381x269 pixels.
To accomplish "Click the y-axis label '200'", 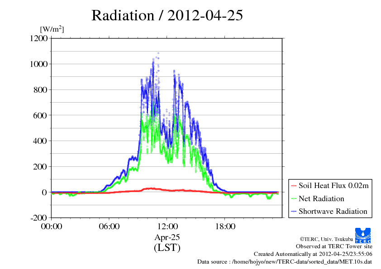I will point(40,167).
